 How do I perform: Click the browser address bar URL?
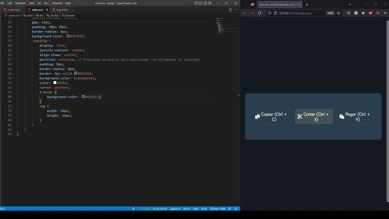point(295,13)
